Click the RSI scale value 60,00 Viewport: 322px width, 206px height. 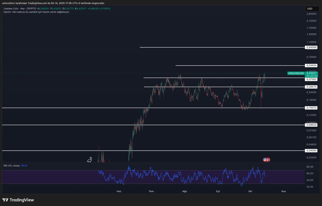(310, 173)
